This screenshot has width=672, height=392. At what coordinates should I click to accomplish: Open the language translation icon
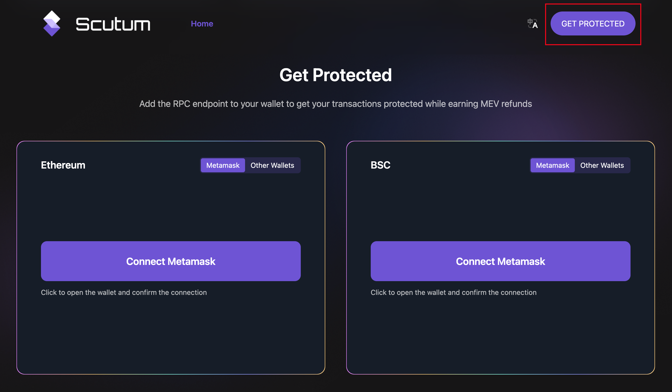pyautogui.click(x=532, y=24)
